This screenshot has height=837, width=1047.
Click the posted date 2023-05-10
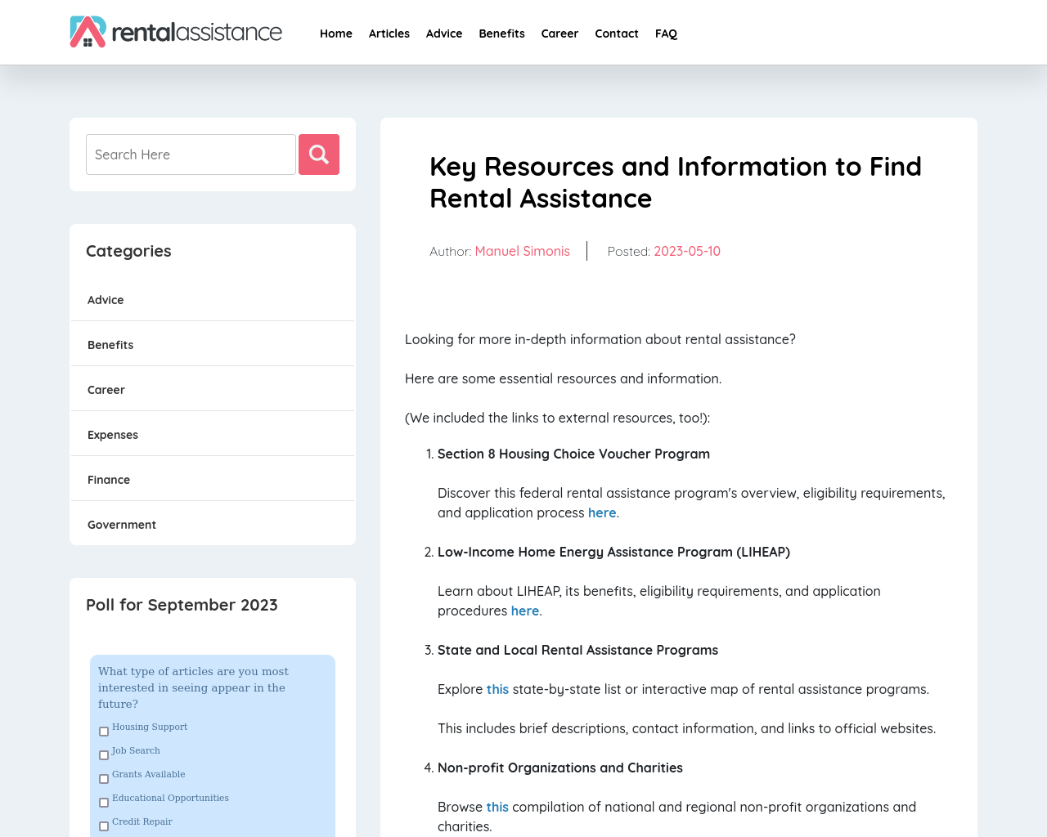[687, 251]
